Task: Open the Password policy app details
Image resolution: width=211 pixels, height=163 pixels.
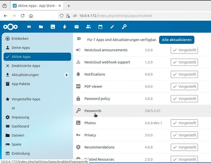Action: [97, 99]
